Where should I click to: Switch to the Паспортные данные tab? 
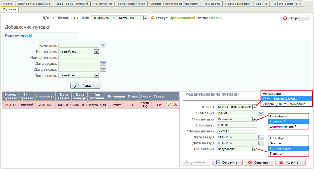pyautogui.click(x=34, y=4)
